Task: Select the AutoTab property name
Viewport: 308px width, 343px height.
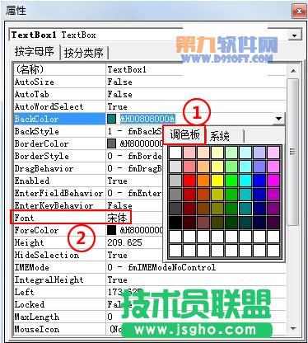Action: pyautogui.click(x=32, y=94)
